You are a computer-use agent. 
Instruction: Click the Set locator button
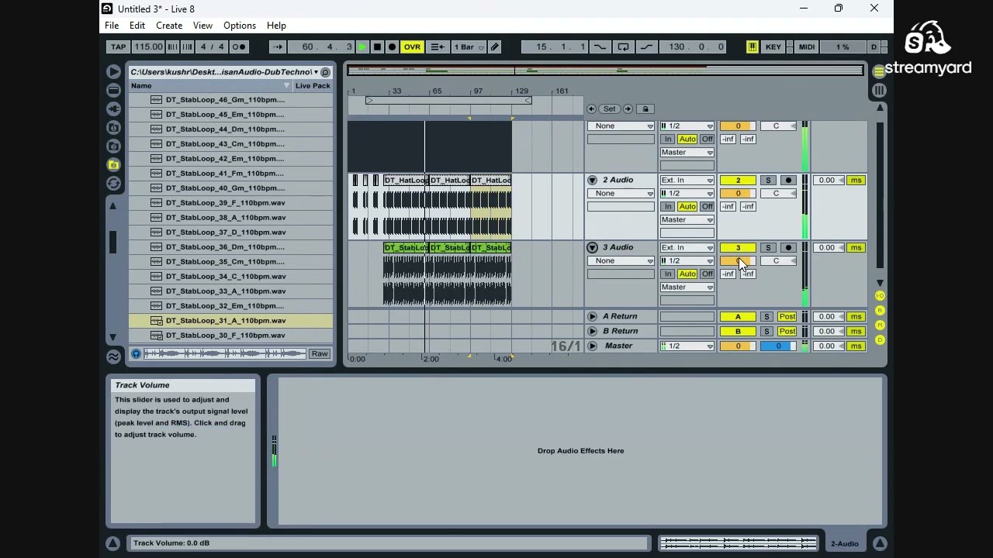(x=610, y=109)
